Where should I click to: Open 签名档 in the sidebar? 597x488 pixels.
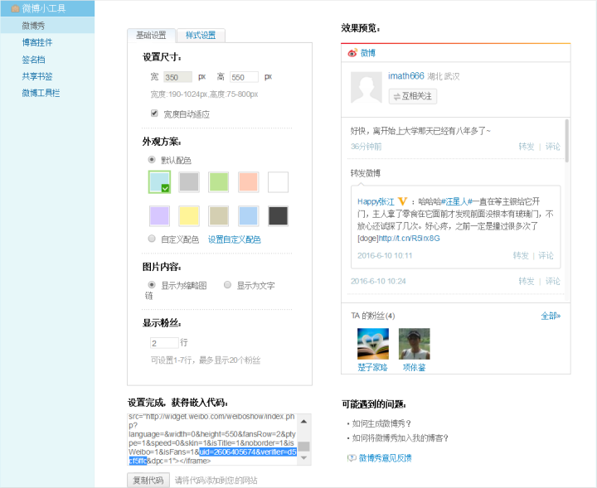[33, 60]
